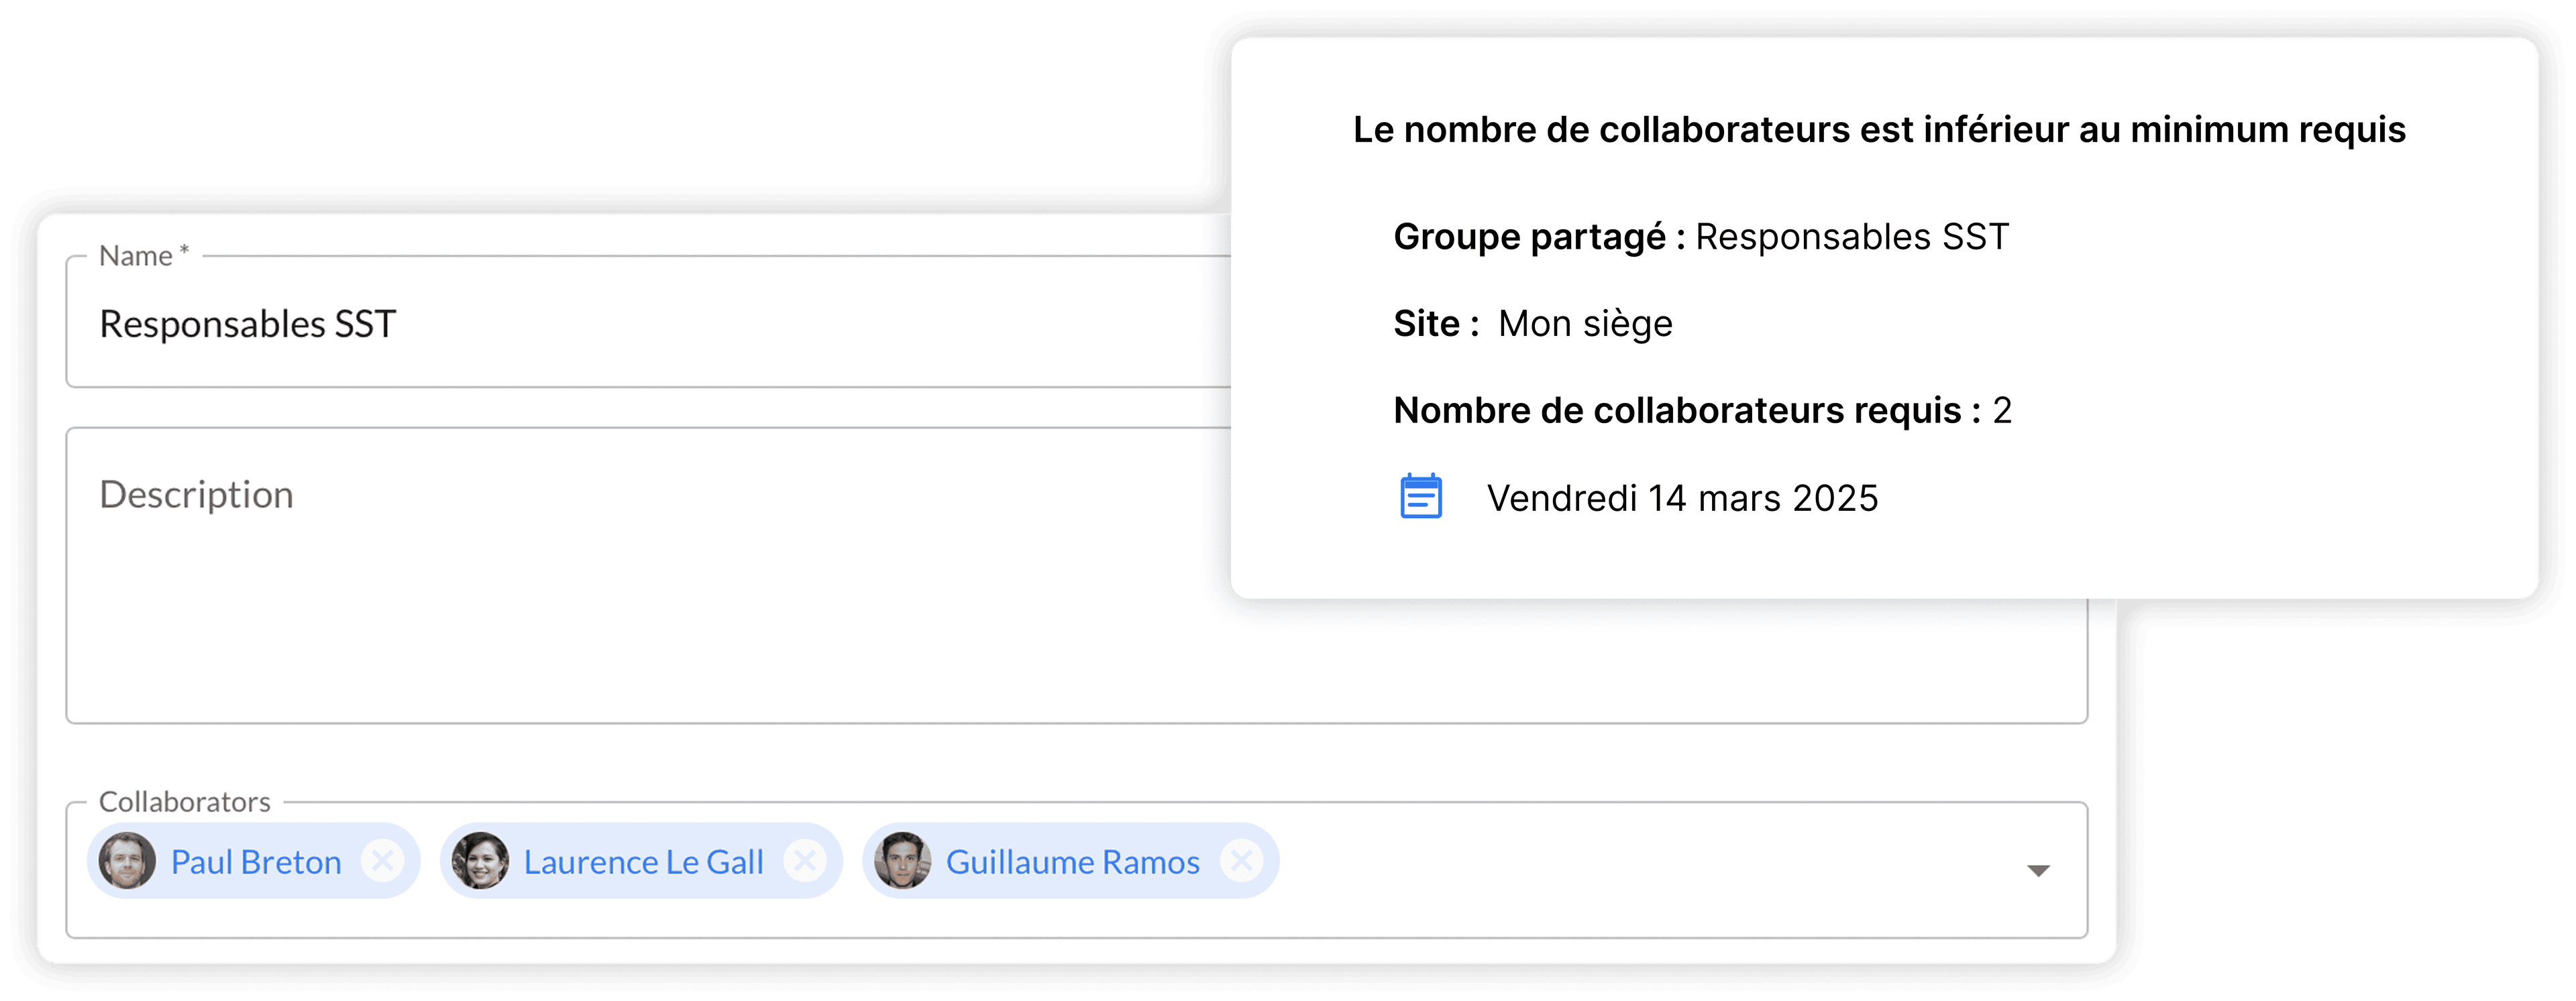Remove Paul Breton with his X icon

tap(383, 860)
